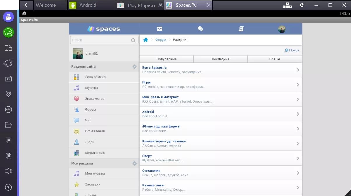Click the home icon in breadcrumb
This screenshot has height=196, width=351.
click(x=145, y=40)
